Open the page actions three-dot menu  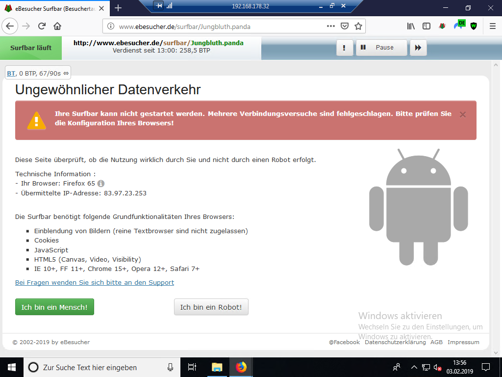(331, 27)
